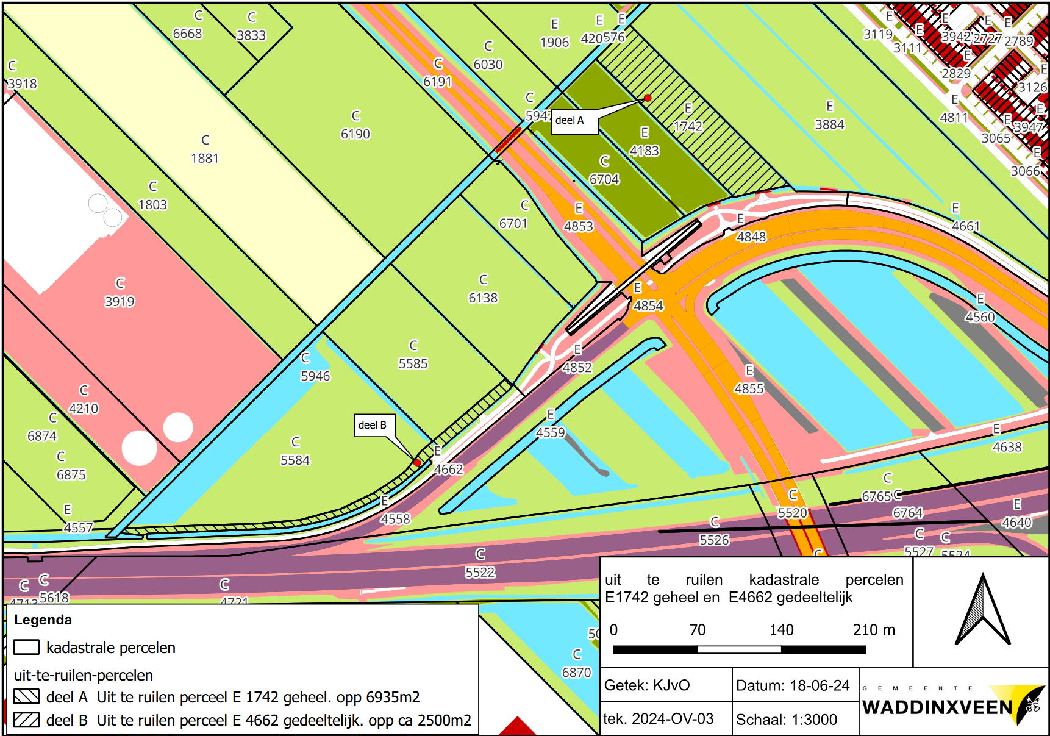The width and height of the screenshot is (1050, 736).
Task: Click the scale bar below 0-210 m
Action: [x=739, y=649]
